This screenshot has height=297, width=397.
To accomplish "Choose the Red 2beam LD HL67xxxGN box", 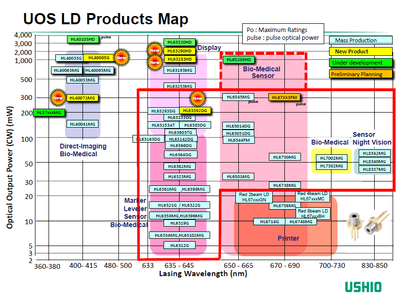I will coord(254,197).
